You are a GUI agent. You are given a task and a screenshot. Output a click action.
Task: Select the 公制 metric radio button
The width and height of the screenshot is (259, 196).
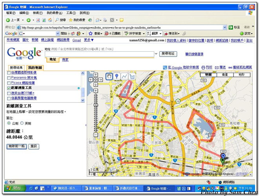(9, 123)
